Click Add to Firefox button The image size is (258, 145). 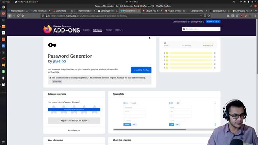141,70
